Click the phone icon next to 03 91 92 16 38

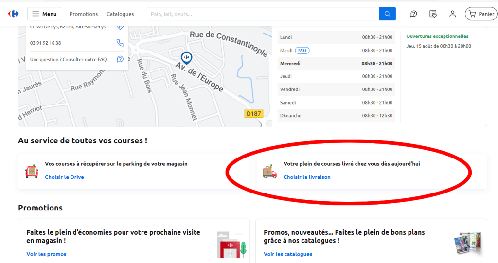120,43
